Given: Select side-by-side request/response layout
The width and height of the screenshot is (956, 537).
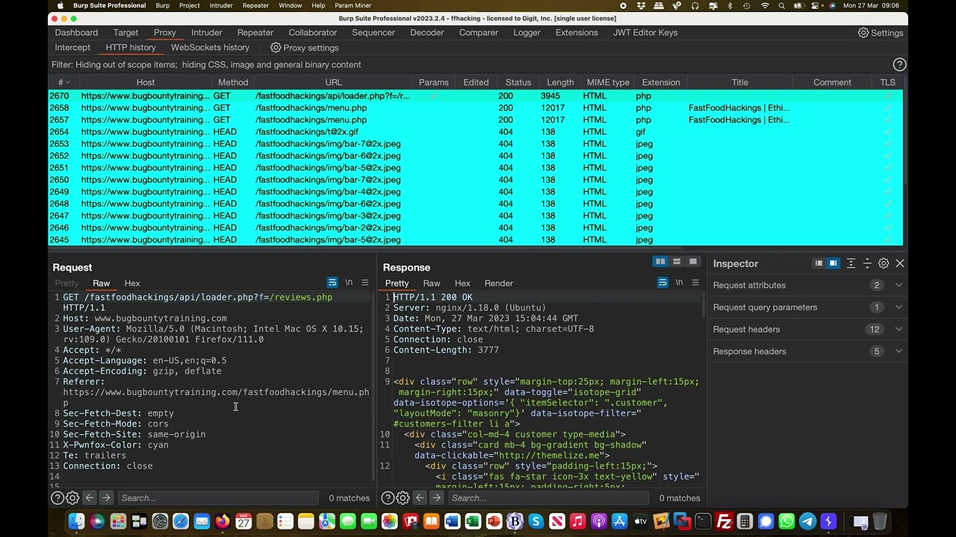Looking at the screenshot, I should pos(660,262).
